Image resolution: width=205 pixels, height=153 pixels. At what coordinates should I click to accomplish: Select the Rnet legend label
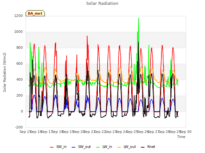(x=151, y=147)
